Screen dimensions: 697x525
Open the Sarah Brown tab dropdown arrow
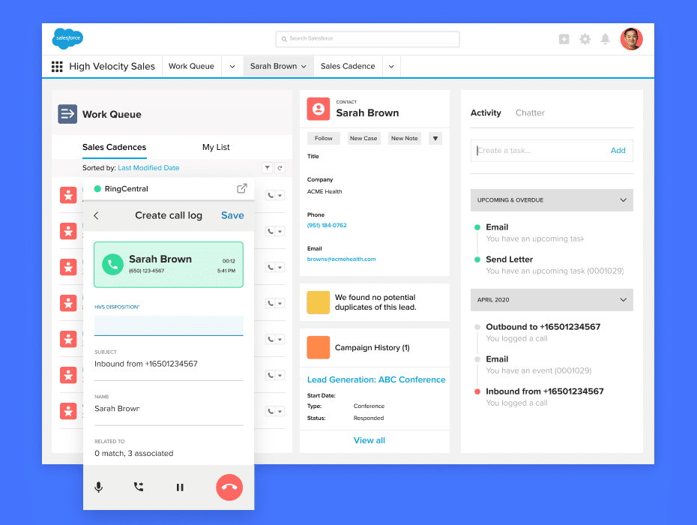pyautogui.click(x=304, y=66)
